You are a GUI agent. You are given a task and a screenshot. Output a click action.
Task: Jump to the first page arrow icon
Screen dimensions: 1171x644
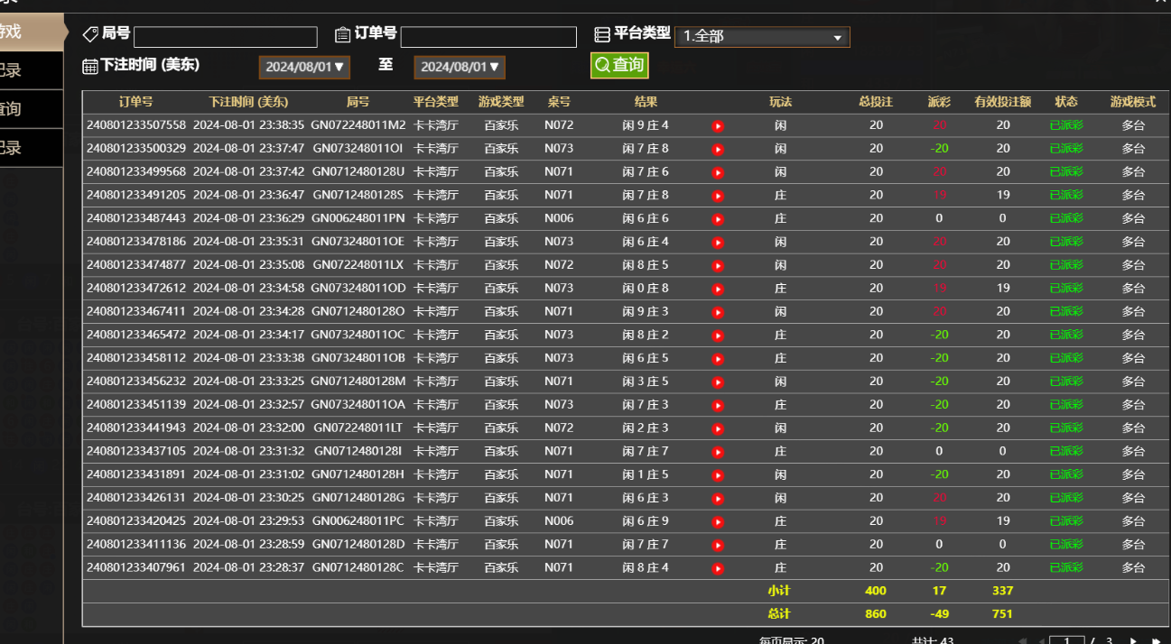pos(1022,639)
